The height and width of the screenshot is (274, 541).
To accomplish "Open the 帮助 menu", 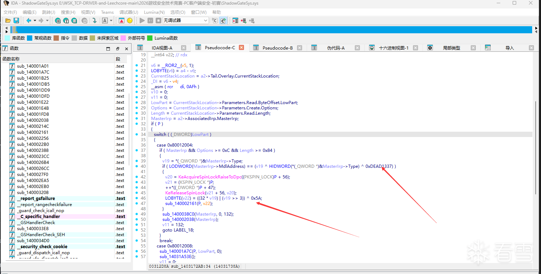I will click(x=217, y=12).
